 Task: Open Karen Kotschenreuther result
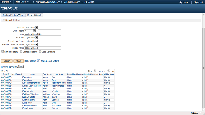[32, 83]
